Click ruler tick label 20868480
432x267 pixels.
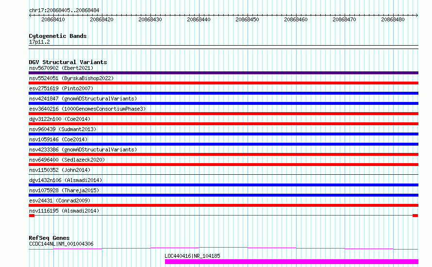point(393,19)
